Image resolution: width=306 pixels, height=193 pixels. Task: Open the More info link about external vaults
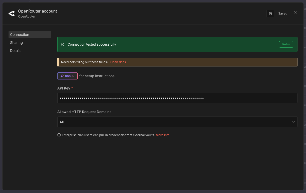coord(163,135)
